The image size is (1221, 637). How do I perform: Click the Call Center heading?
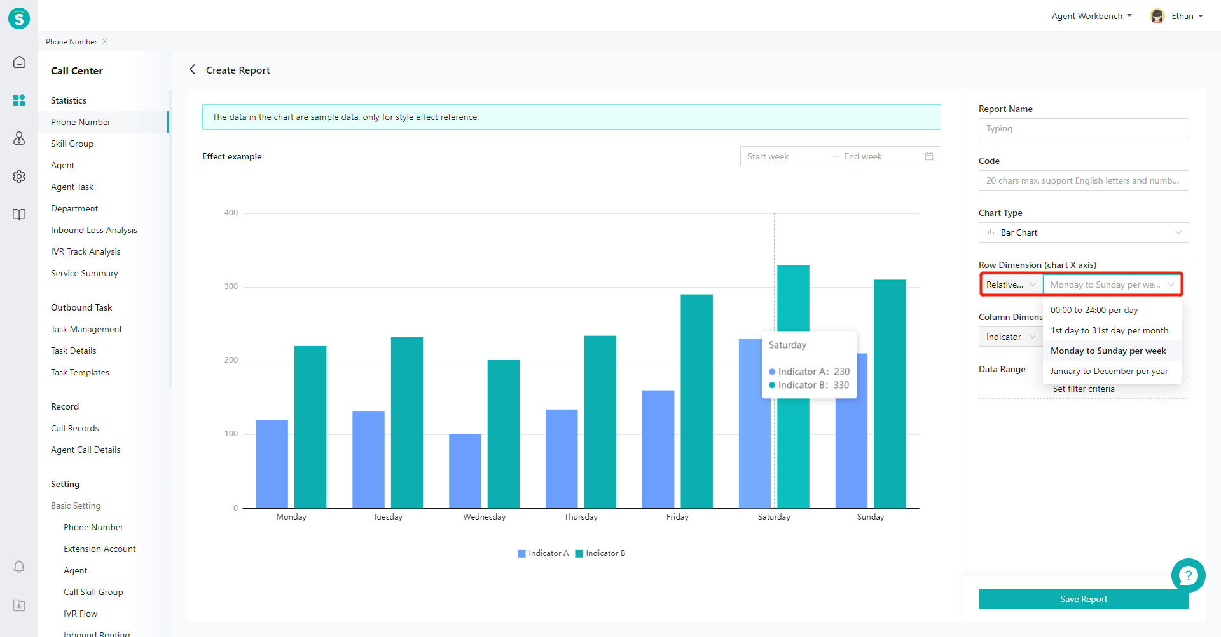point(76,70)
